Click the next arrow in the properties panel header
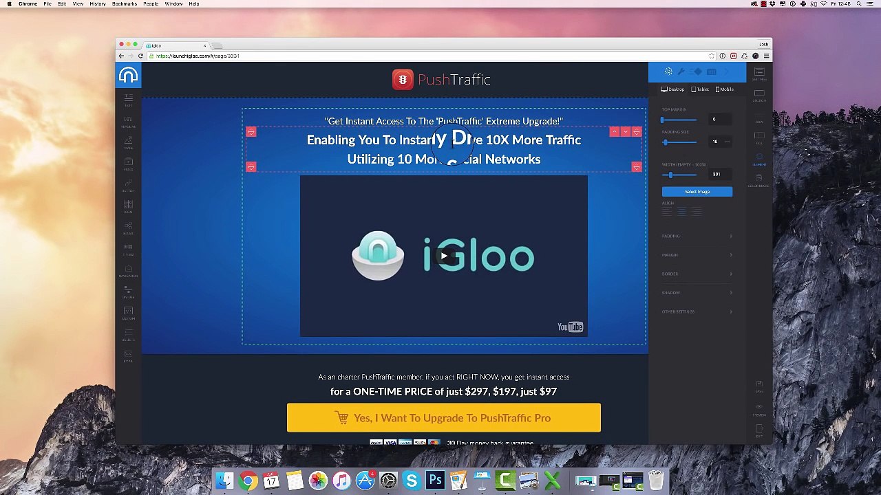Viewport: 881px width, 495px height. (725, 71)
